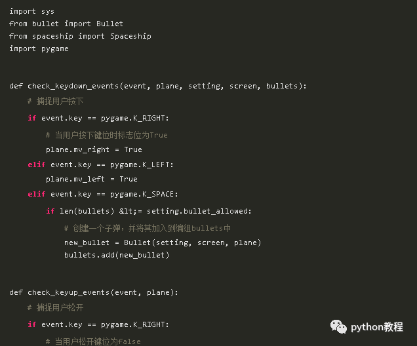
Task: Click 'plane.mv_right = True' statement
Action: (94, 149)
